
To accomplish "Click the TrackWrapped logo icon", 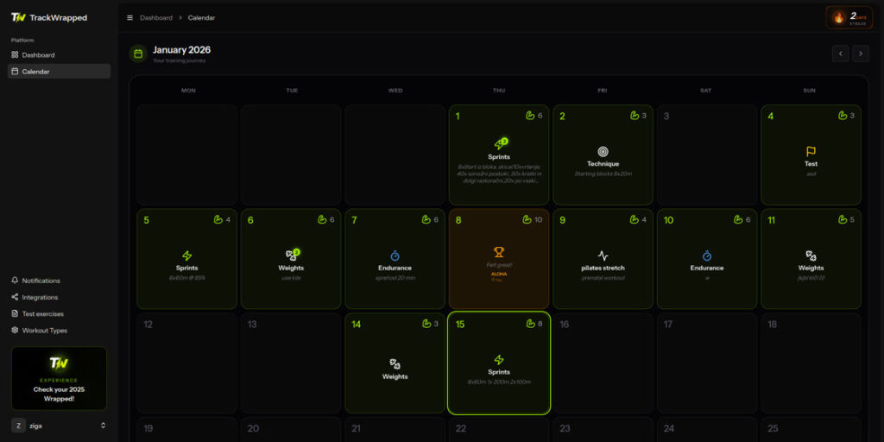I will coord(17,17).
